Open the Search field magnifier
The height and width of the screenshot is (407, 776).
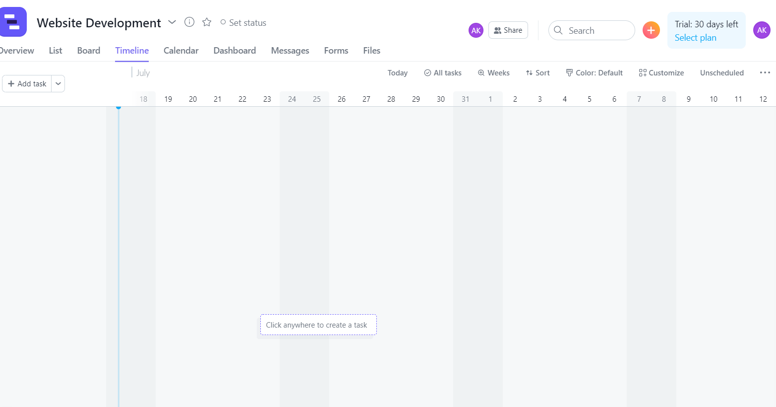pos(558,30)
